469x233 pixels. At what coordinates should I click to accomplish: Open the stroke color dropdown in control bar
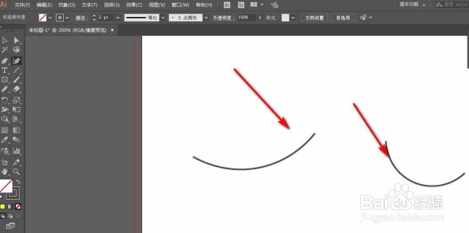click(x=67, y=18)
